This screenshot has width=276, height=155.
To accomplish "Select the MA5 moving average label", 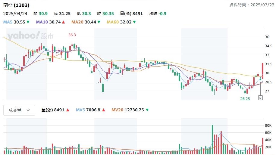I will 14,22.
